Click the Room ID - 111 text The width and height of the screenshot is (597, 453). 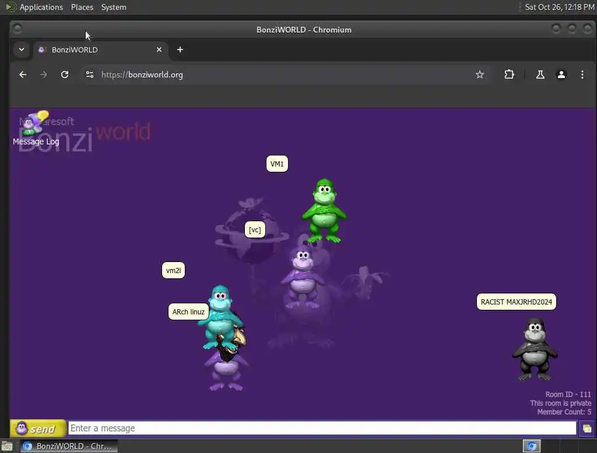[568, 394]
